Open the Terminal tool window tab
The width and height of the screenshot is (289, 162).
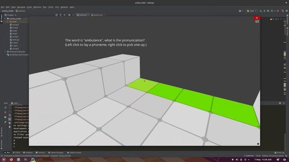pyautogui.click(x=40, y=153)
